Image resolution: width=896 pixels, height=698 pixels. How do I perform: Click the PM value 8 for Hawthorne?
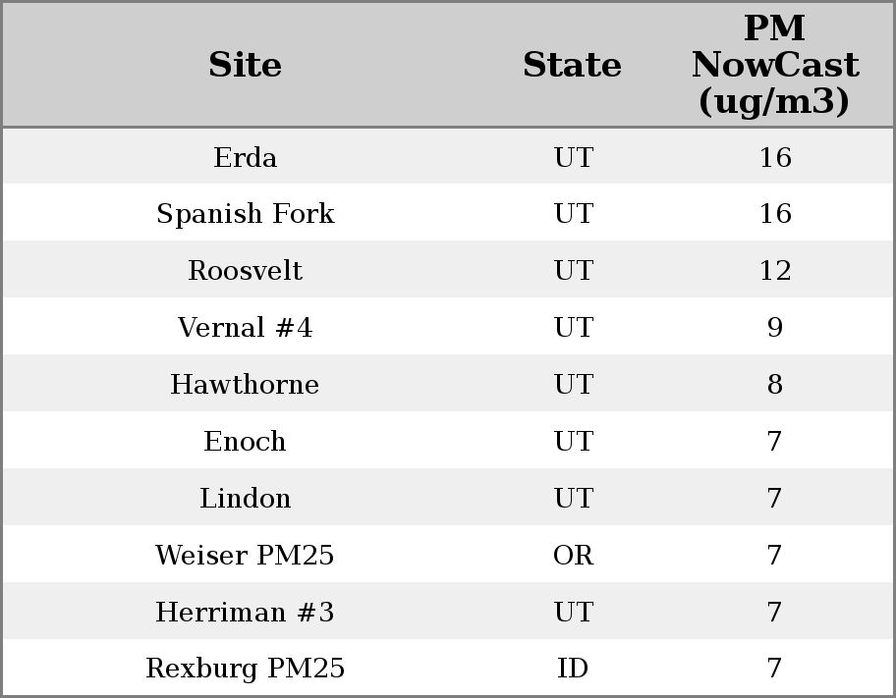coord(774,385)
